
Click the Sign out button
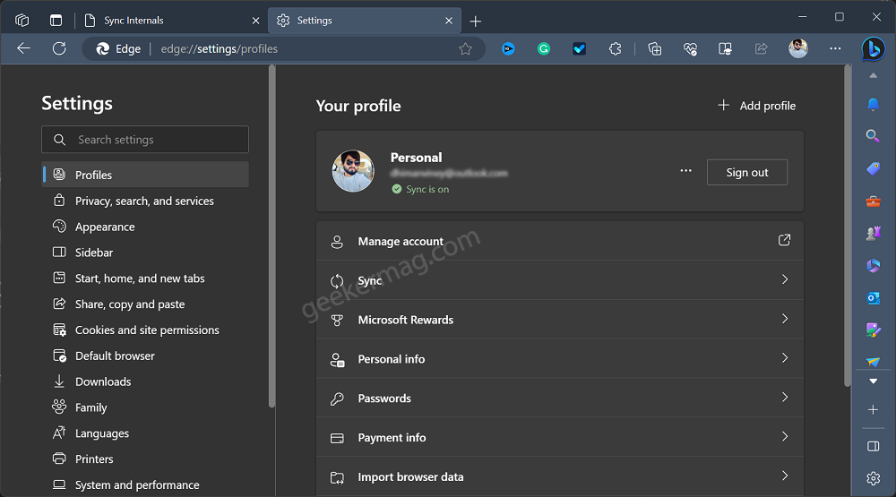pos(747,172)
